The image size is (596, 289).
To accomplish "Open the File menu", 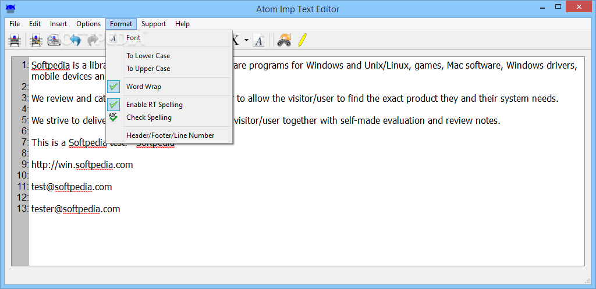I will (x=15, y=24).
